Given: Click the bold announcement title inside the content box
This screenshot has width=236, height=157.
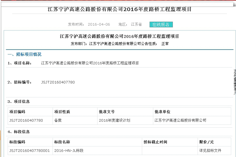Looking at the screenshot, I should [119, 36].
